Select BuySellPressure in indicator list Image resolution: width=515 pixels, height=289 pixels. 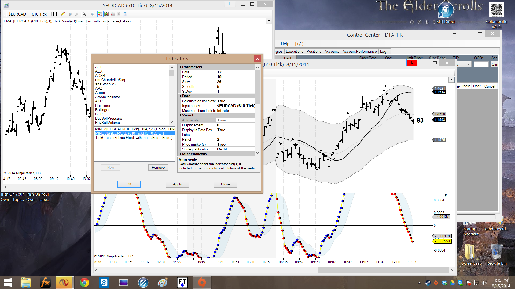pos(108,118)
